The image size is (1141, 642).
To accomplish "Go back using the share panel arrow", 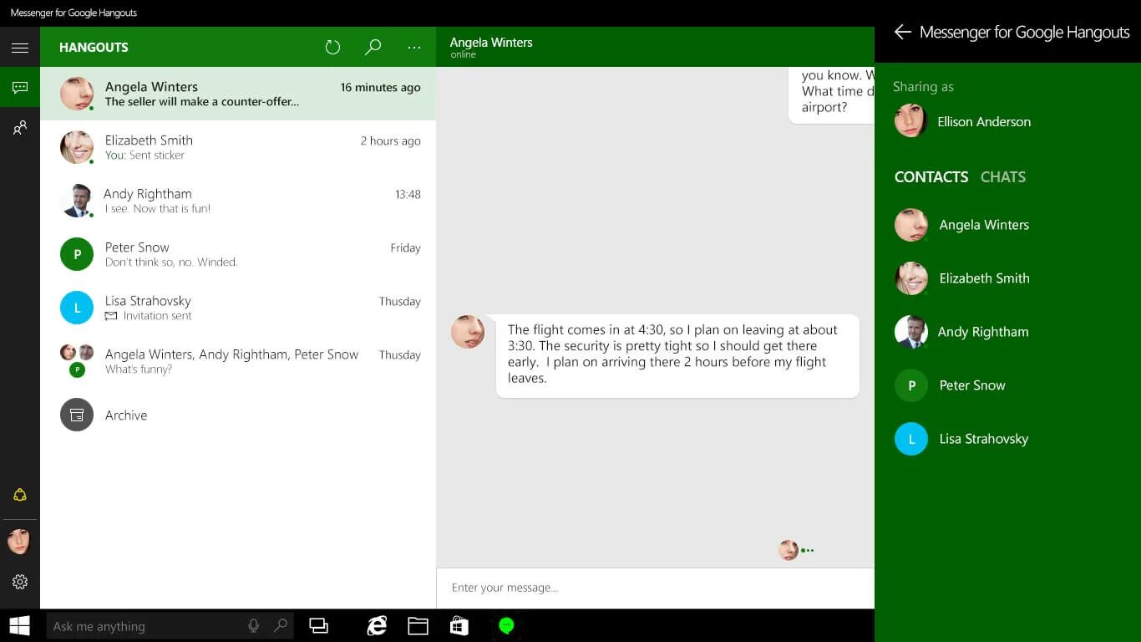I will pos(902,32).
